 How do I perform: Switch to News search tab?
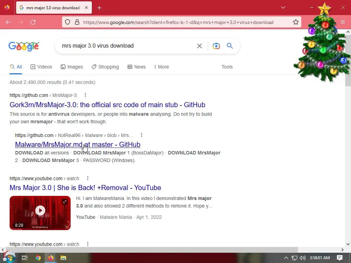pos(136,67)
